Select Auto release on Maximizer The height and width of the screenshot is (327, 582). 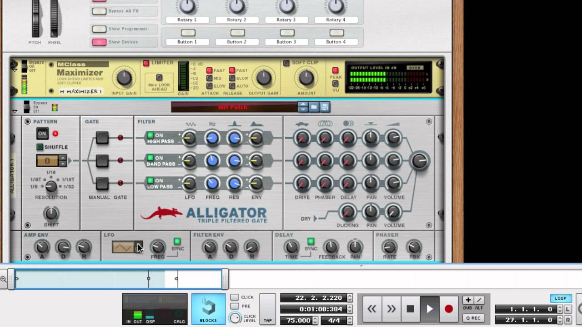click(x=232, y=86)
